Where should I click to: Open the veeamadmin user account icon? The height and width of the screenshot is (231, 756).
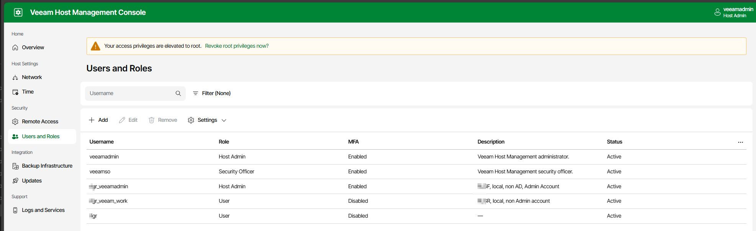pos(717,12)
